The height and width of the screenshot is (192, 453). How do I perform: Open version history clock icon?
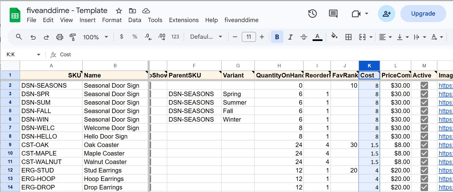point(312,14)
